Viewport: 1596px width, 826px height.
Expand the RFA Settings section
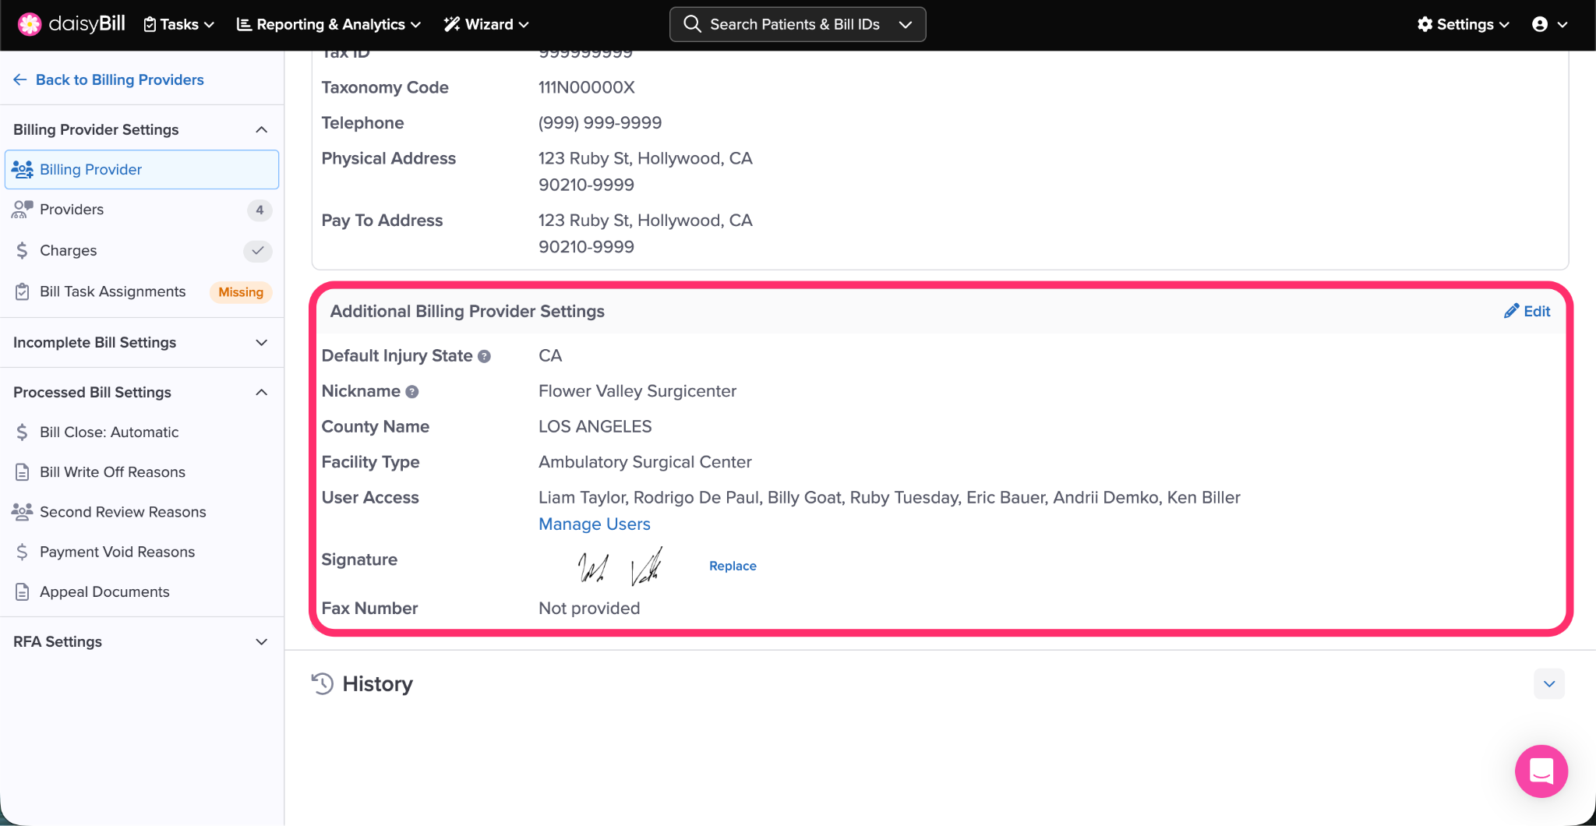pyautogui.click(x=262, y=641)
